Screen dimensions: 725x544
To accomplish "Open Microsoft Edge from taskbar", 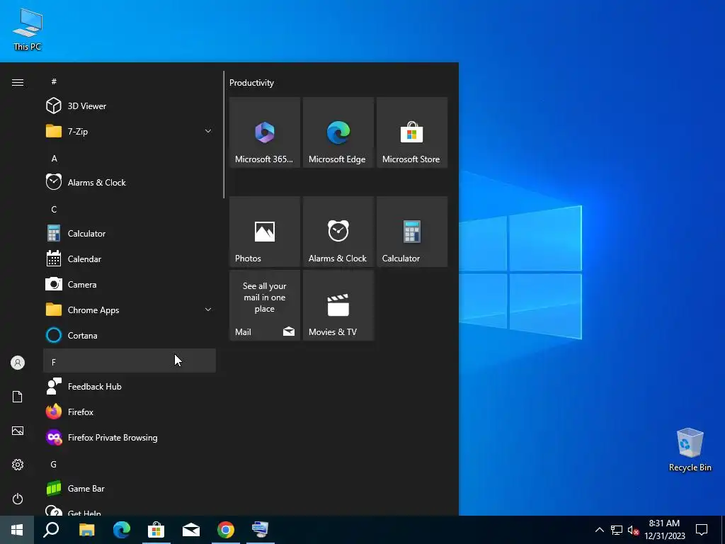I will click(x=122, y=530).
